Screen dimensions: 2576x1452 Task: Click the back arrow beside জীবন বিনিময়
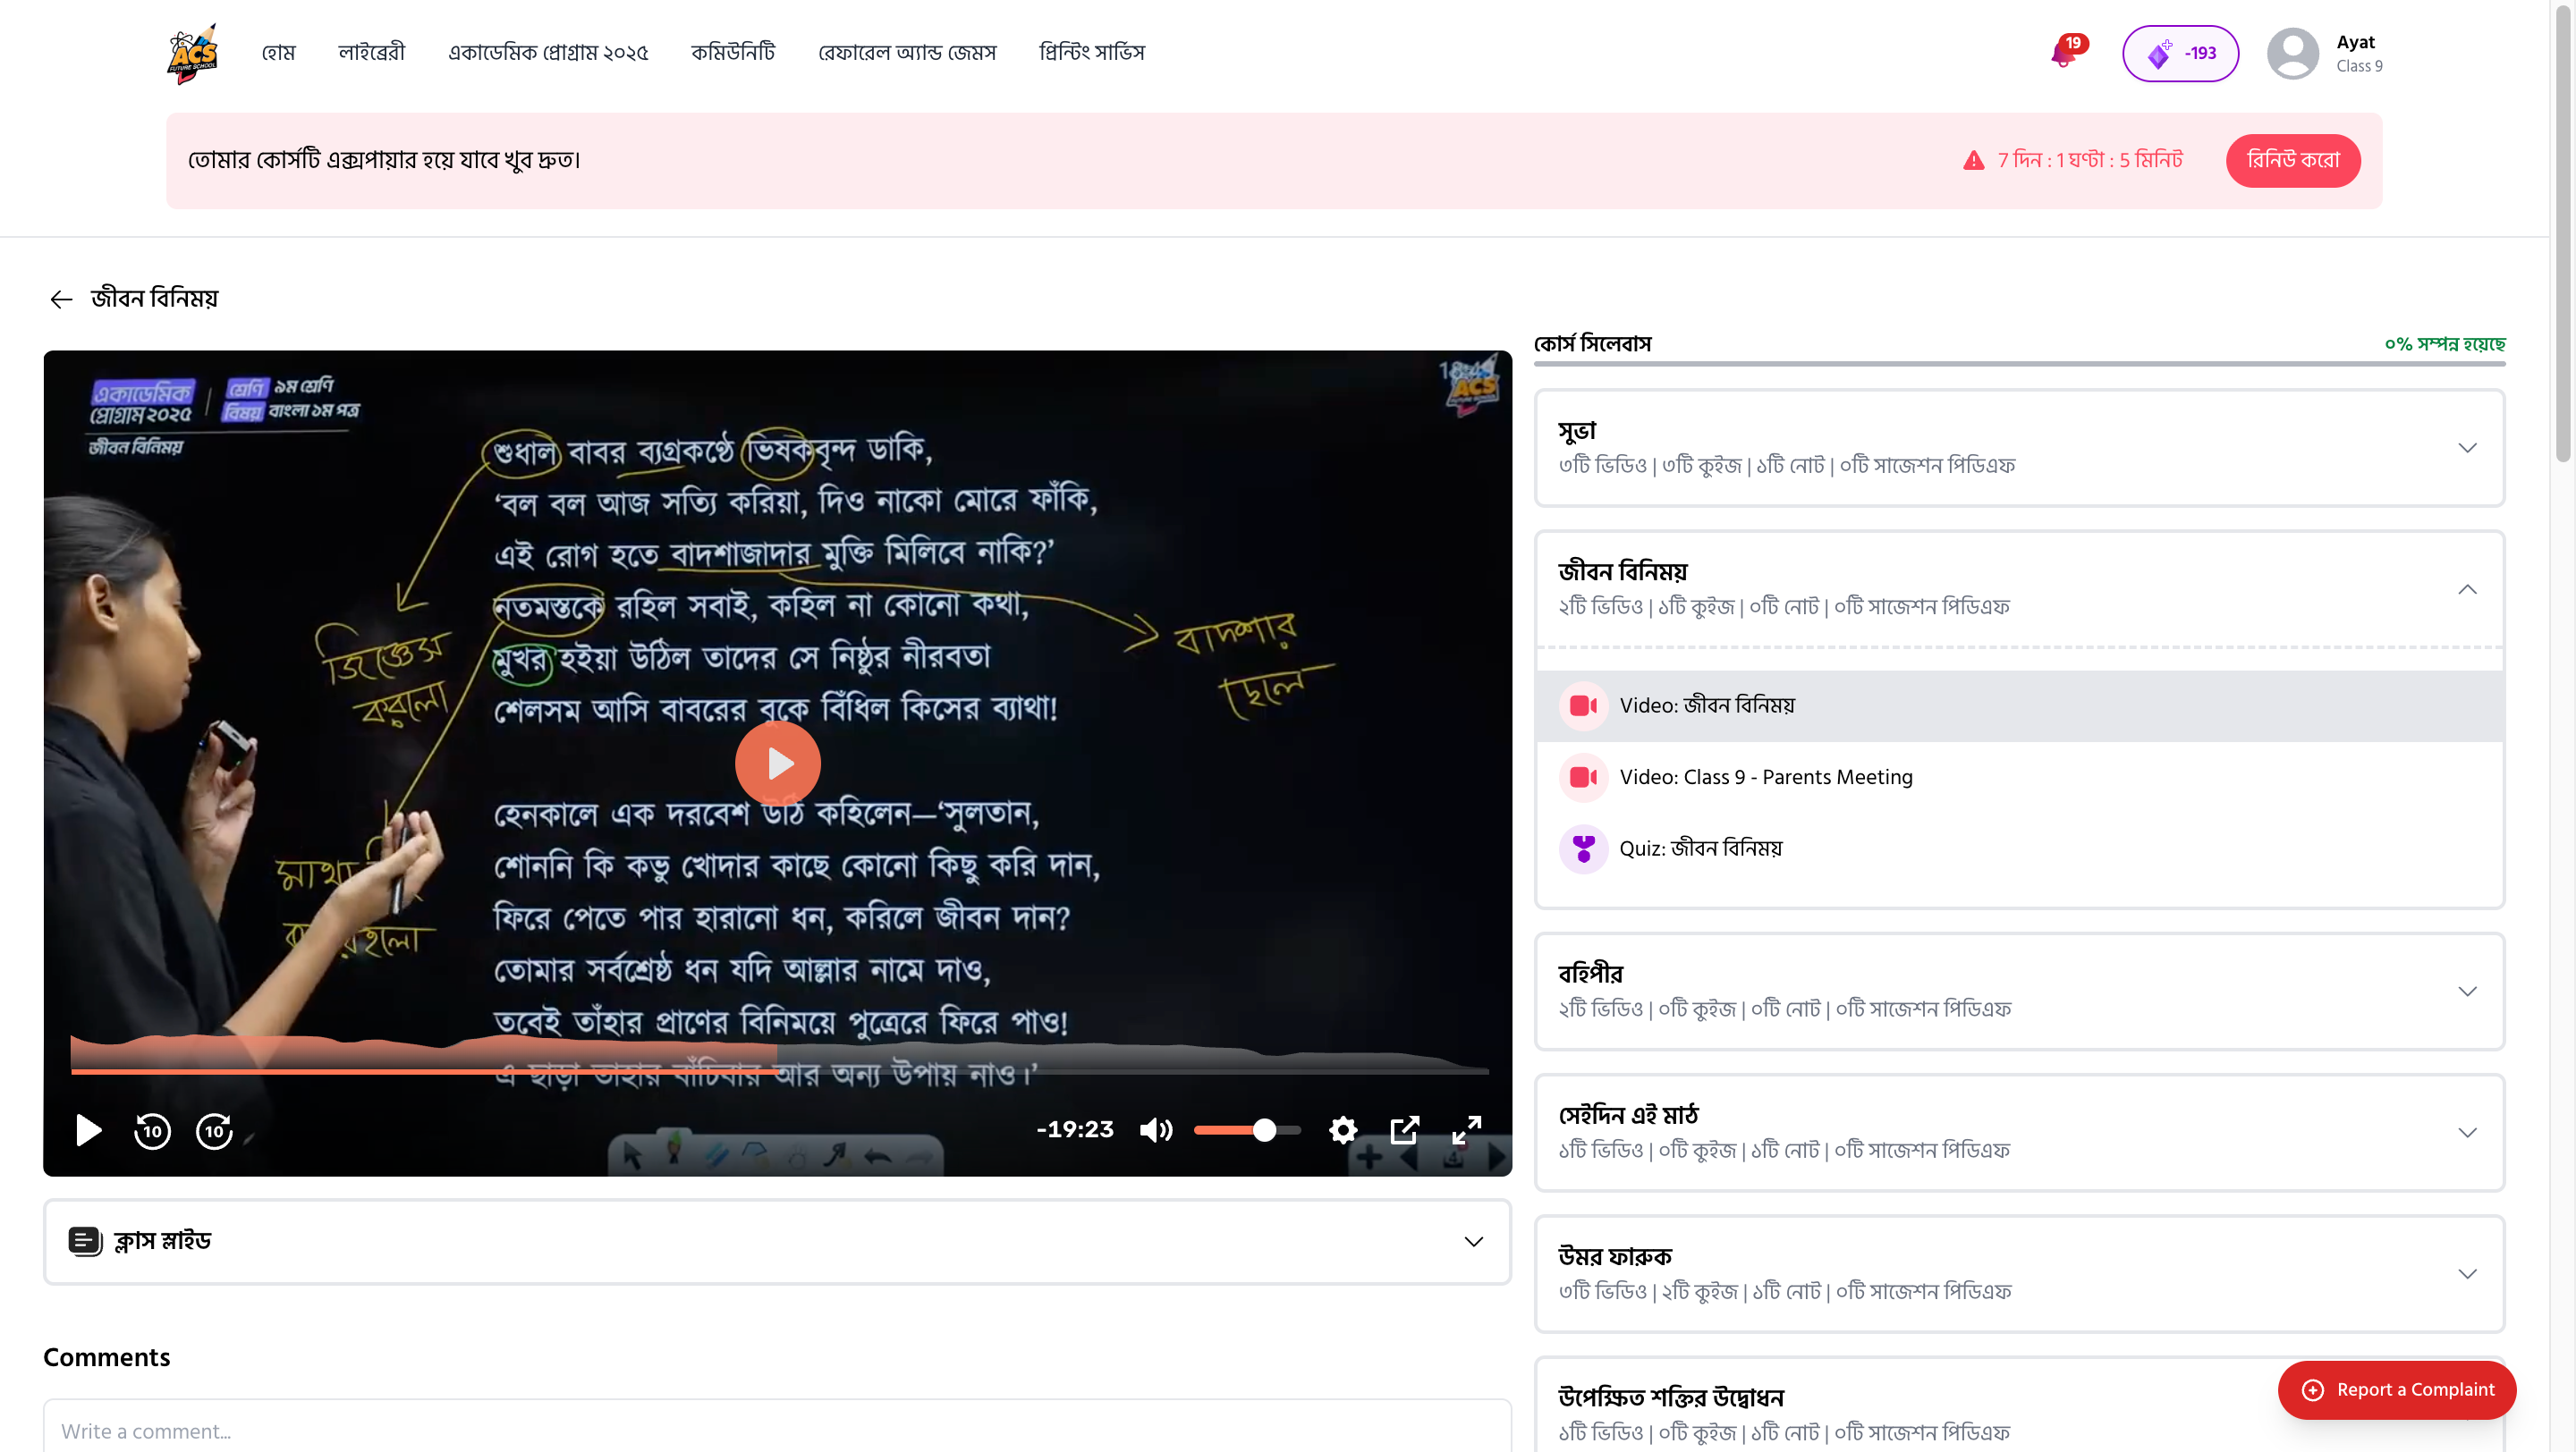[61, 299]
